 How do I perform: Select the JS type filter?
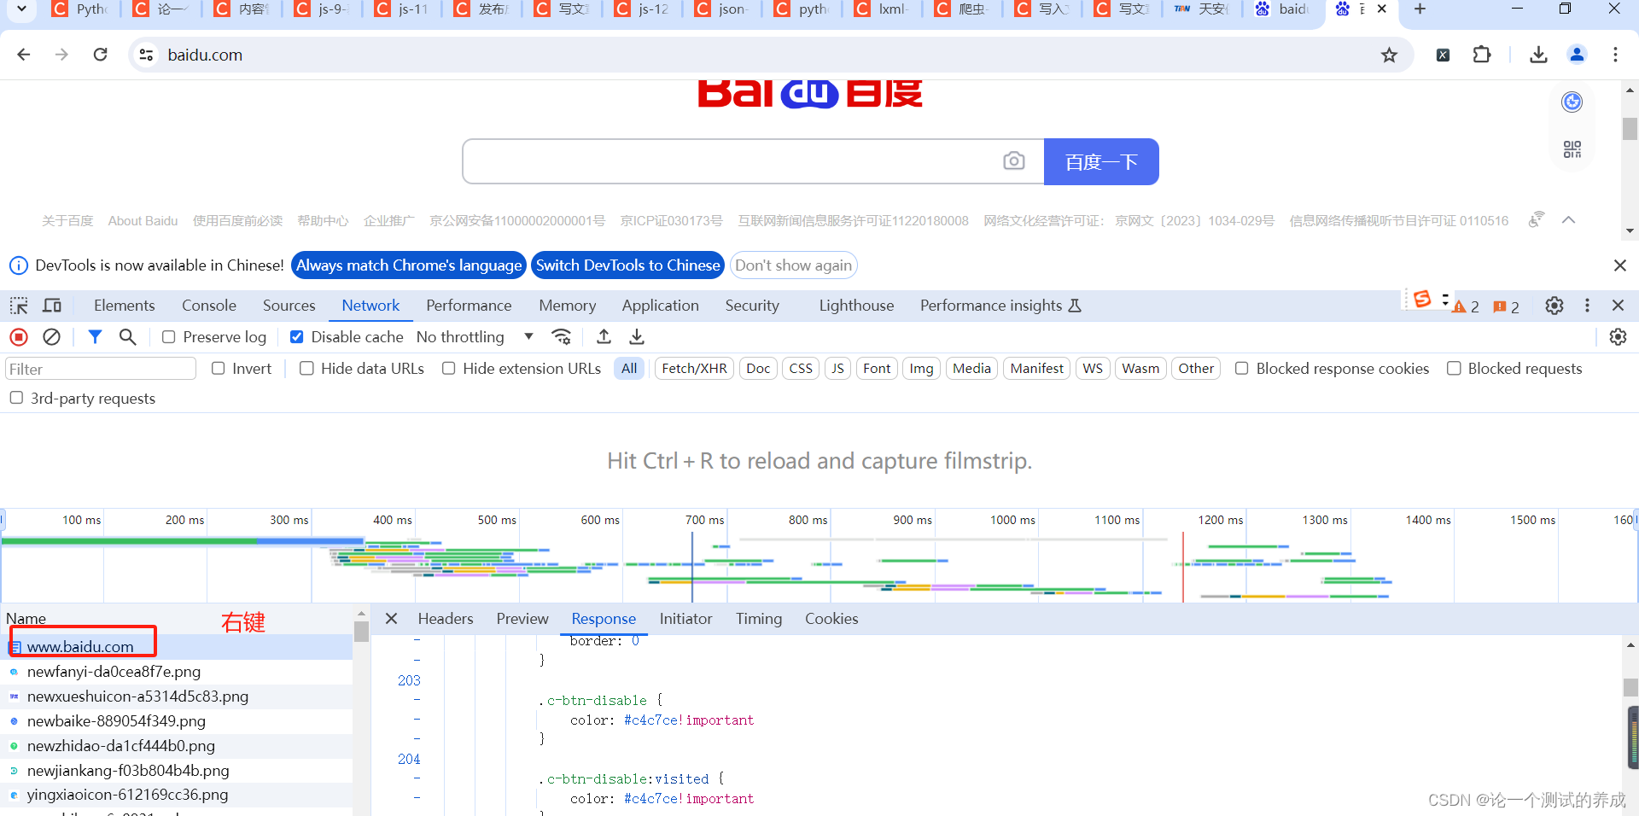837,369
